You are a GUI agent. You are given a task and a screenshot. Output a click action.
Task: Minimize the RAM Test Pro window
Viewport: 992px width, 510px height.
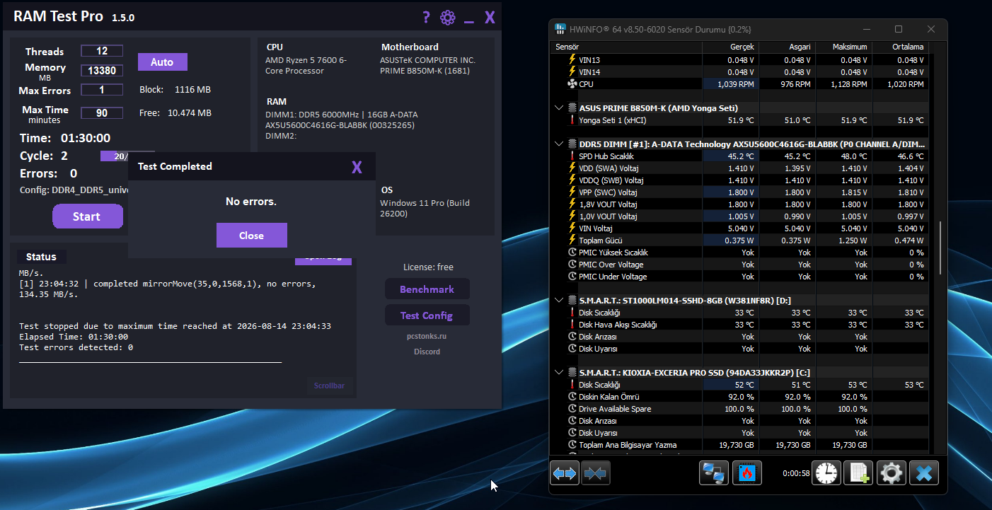[468, 23]
